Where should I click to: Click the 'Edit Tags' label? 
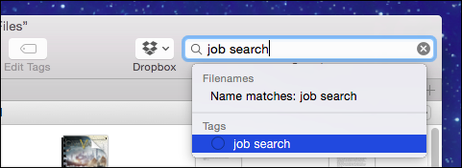tap(27, 67)
